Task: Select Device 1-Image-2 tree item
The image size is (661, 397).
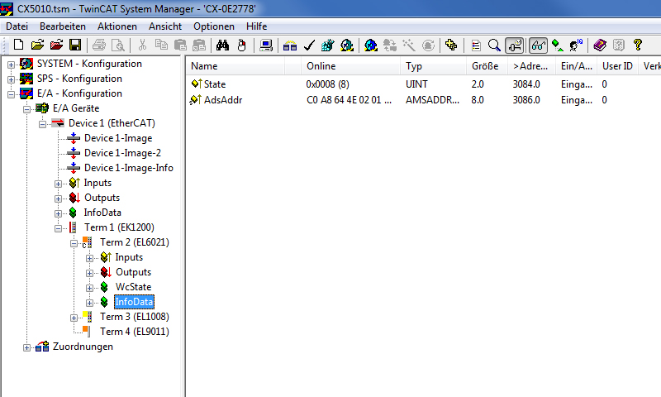Action: (x=122, y=153)
